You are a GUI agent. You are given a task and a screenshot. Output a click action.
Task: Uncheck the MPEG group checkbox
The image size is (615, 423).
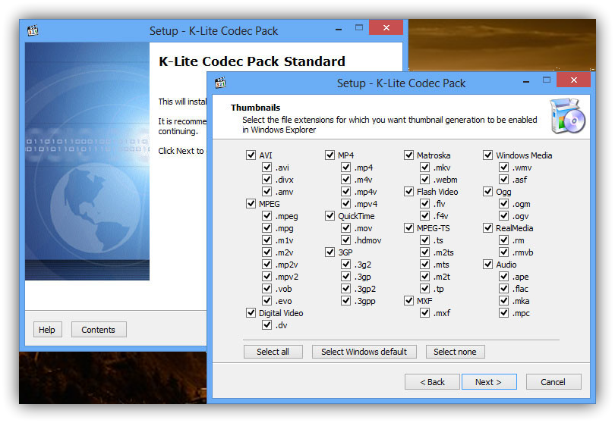[251, 204]
